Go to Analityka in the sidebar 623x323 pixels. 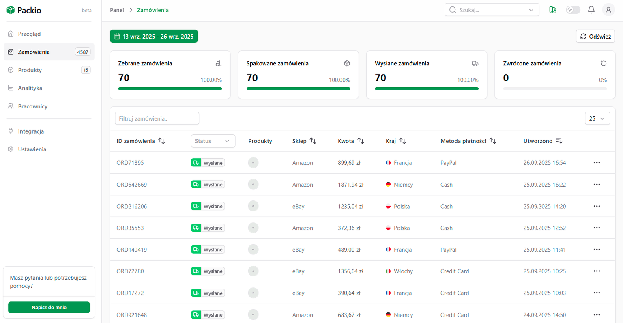click(30, 88)
